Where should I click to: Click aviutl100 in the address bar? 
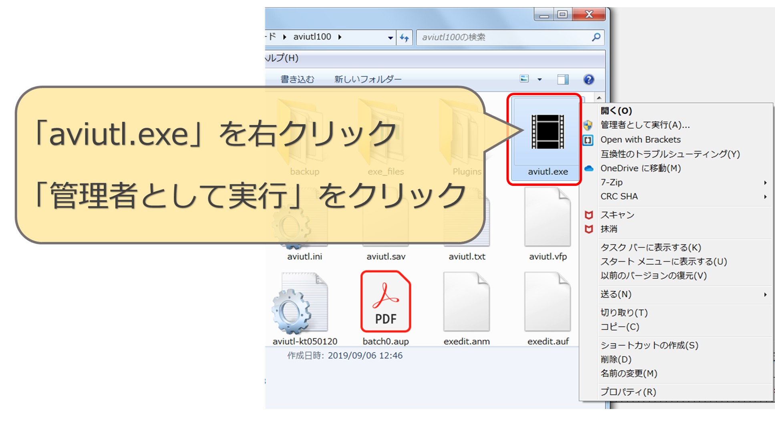click(x=312, y=37)
